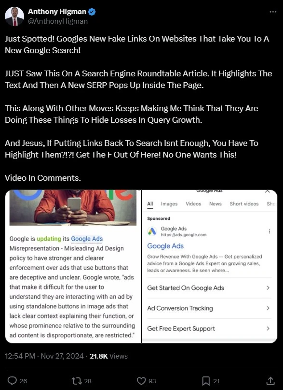Expand Get Started On Google Ads chevron

click(268, 288)
